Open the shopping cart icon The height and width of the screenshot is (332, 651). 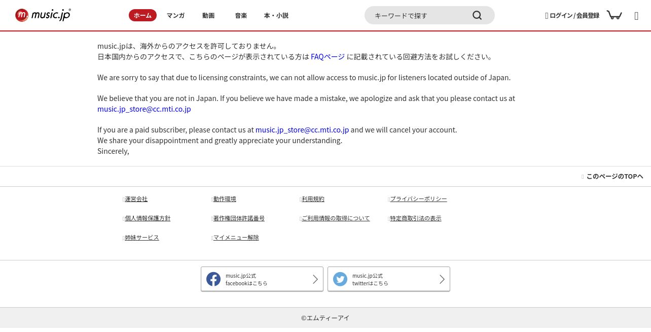pyautogui.click(x=614, y=15)
